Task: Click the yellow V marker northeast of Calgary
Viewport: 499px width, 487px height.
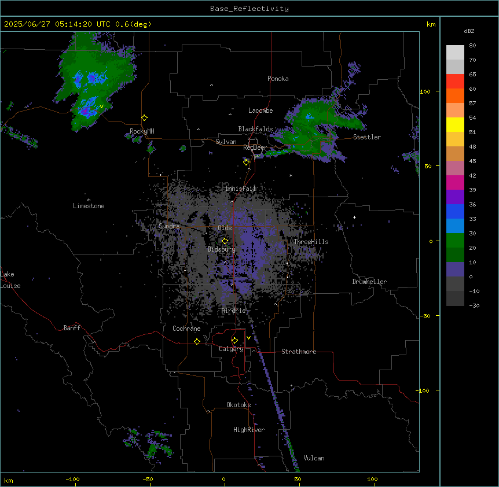Action: click(x=248, y=338)
